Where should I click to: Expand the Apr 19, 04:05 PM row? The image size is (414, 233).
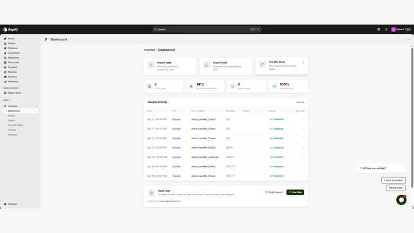[302, 176]
